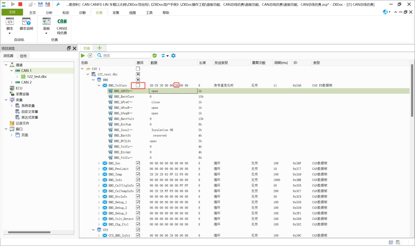The image size is (415, 246).
Task: Click the message table vertical scrollbar
Action: (412, 90)
